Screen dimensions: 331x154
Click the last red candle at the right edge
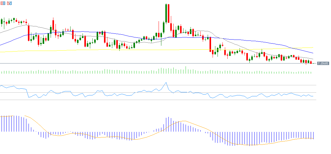click(311, 62)
